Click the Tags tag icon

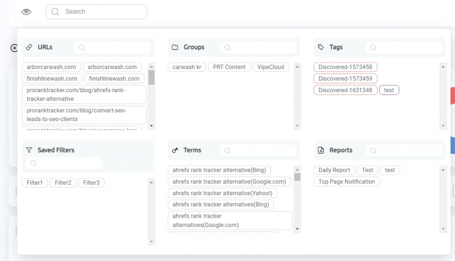(x=321, y=47)
